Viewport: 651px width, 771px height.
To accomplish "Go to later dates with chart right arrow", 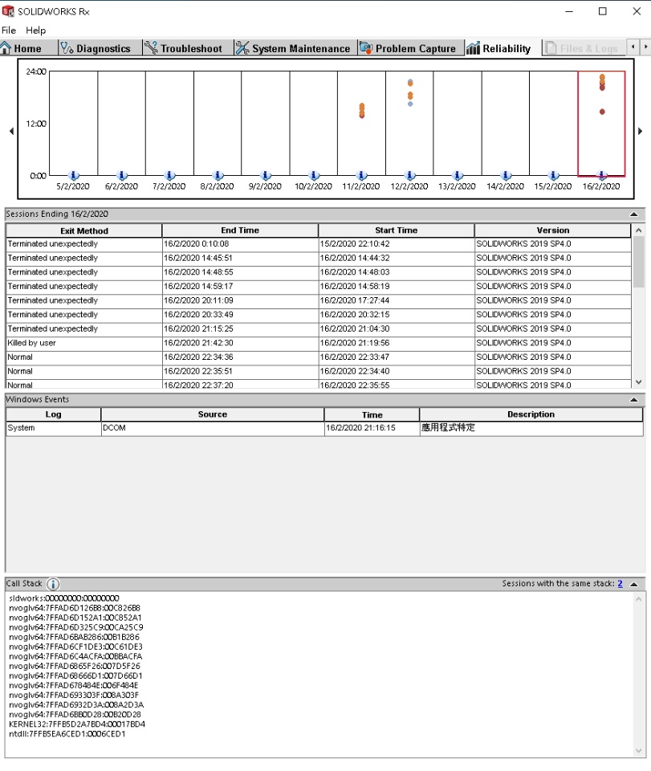I will [x=641, y=131].
